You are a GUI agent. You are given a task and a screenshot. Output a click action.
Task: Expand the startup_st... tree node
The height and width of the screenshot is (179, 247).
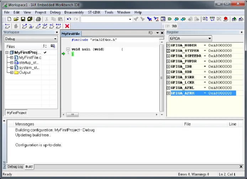coord(12,63)
